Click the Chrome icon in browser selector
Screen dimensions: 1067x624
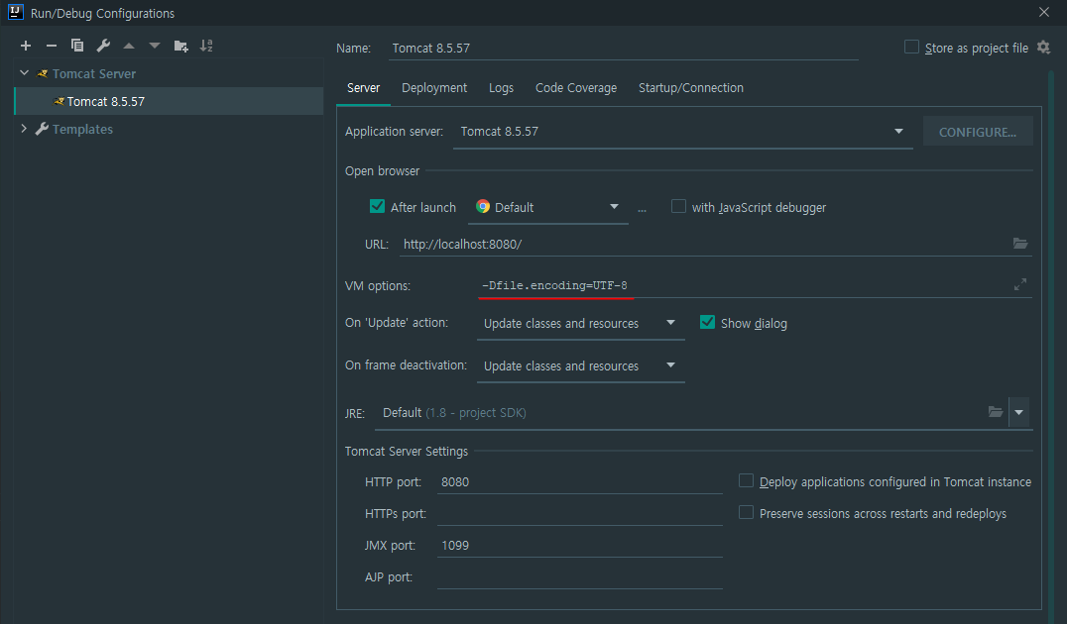point(483,207)
